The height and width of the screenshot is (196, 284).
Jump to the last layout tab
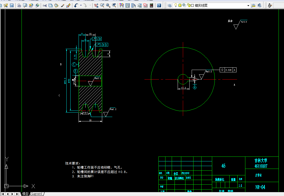pos(17,194)
